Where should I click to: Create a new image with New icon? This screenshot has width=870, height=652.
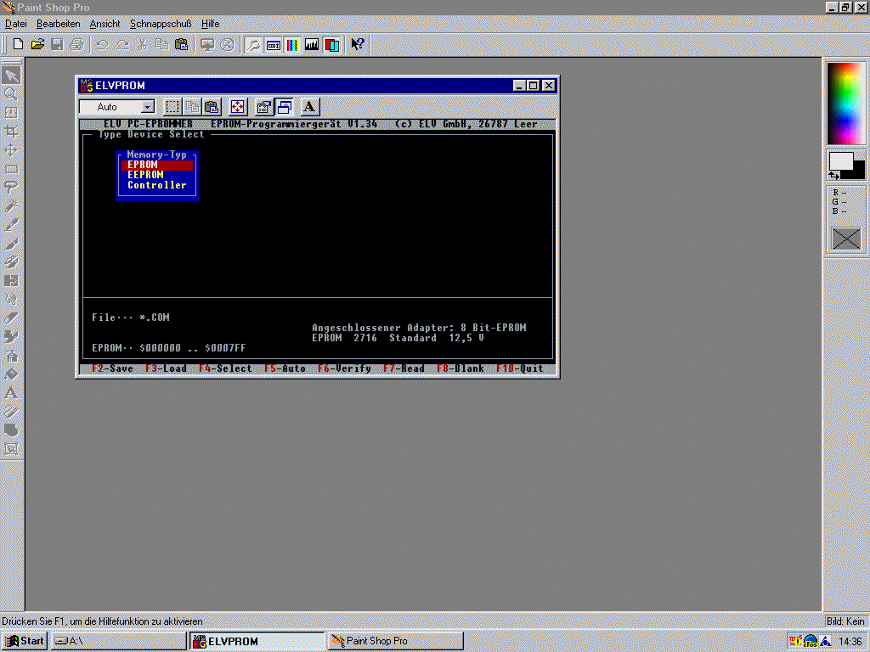(18, 44)
